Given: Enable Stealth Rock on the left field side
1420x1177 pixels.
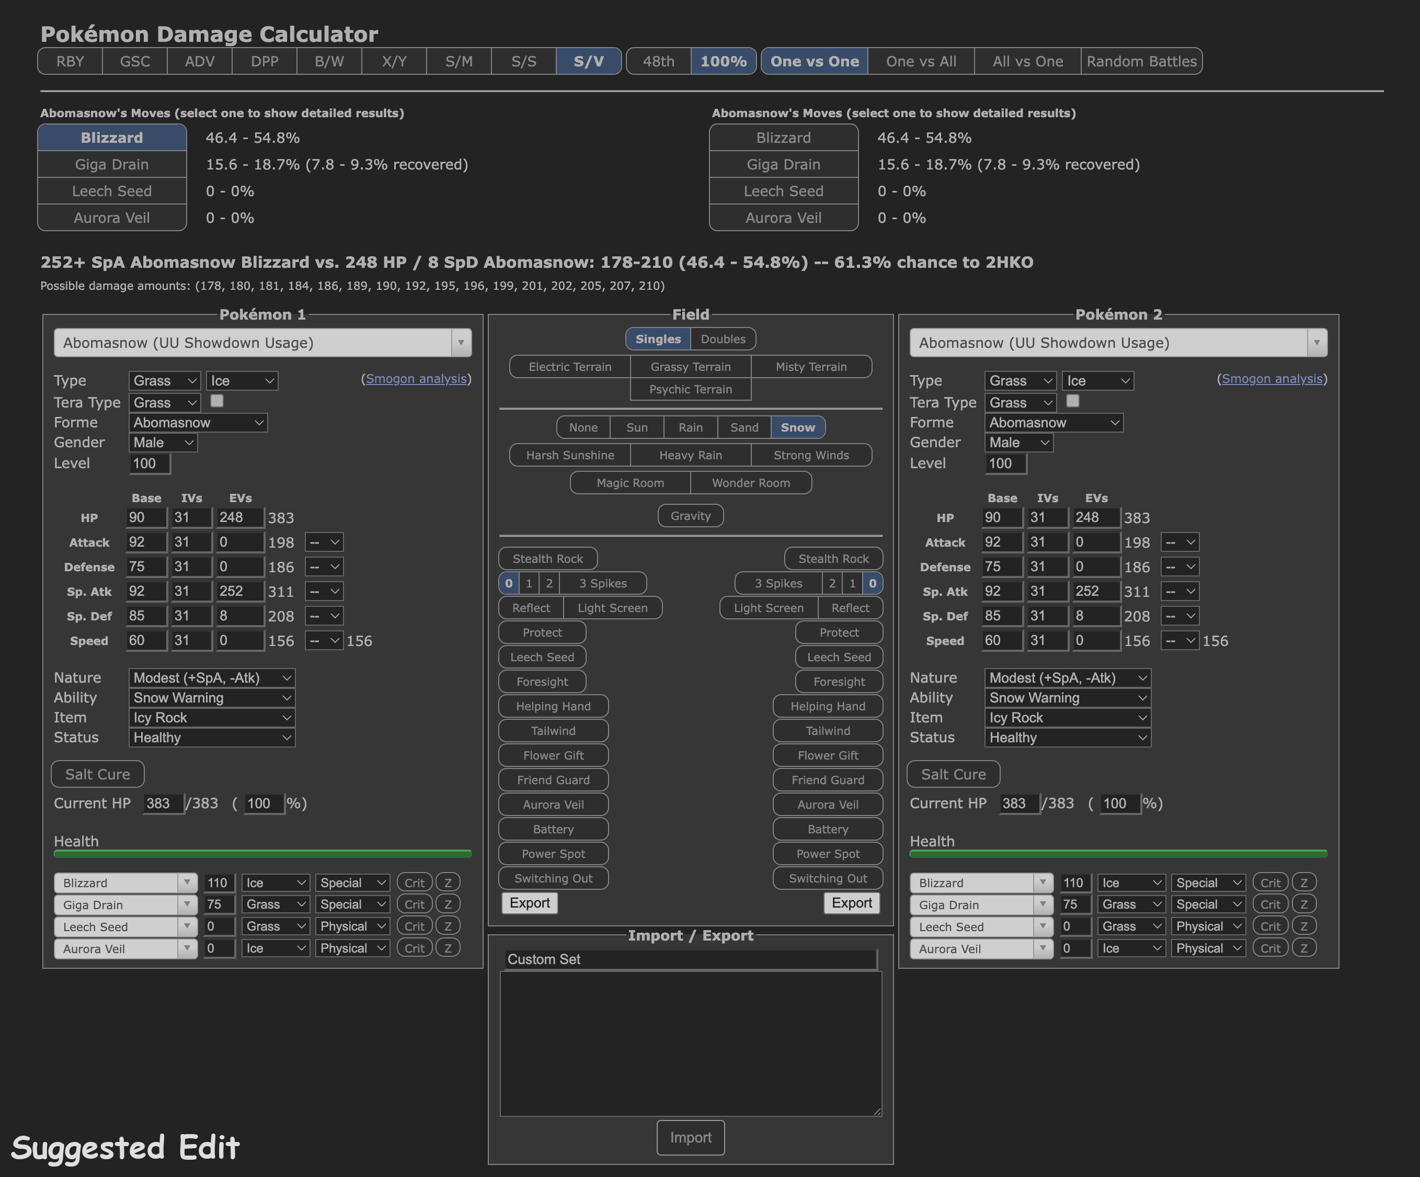Looking at the screenshot, I should [548, 558].
